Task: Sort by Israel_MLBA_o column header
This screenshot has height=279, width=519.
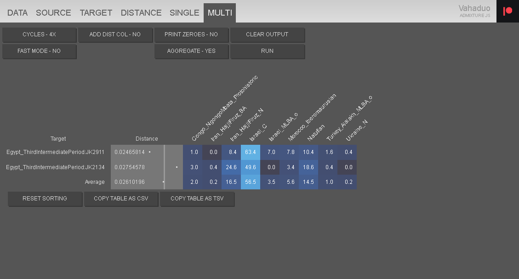Action: (x=283, y=127)
